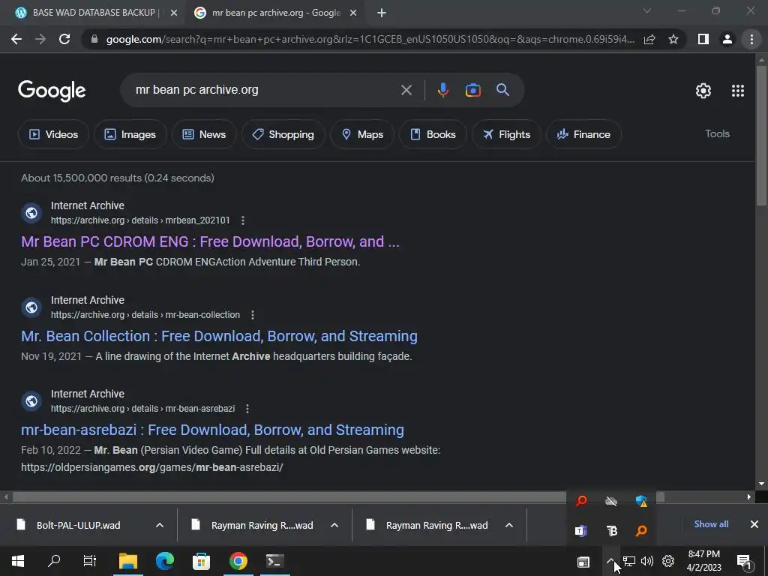Open the network status icon in the taskbar
This screenshot has width=768, height=576.
pos(629,561)
